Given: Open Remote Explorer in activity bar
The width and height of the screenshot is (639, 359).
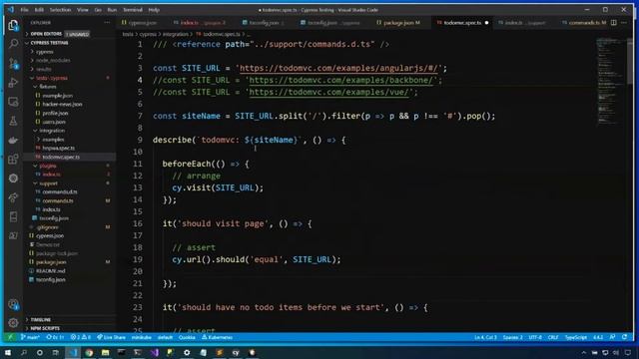Looking at the screenshot, I should pyautogui.click(x=13, y=102).
